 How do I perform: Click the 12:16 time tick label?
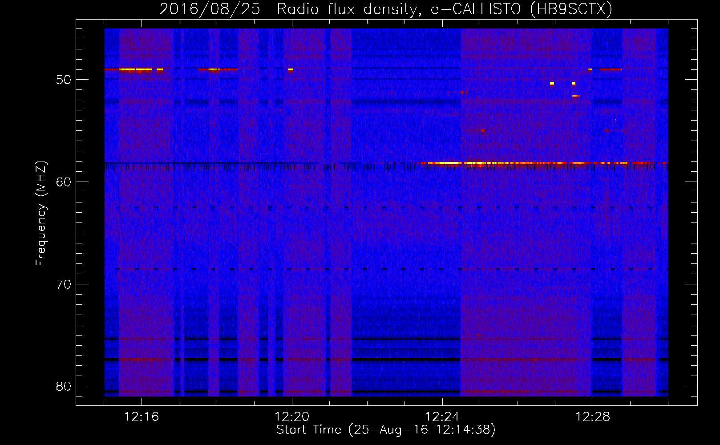(142, 417)
